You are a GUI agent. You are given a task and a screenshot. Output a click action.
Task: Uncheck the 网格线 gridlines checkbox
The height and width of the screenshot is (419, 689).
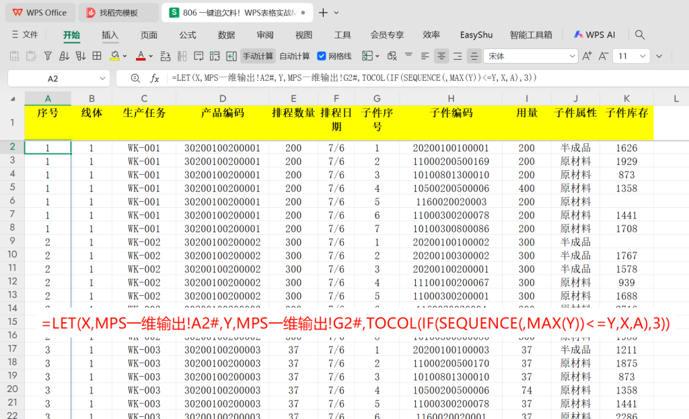(x=321, y=56)
